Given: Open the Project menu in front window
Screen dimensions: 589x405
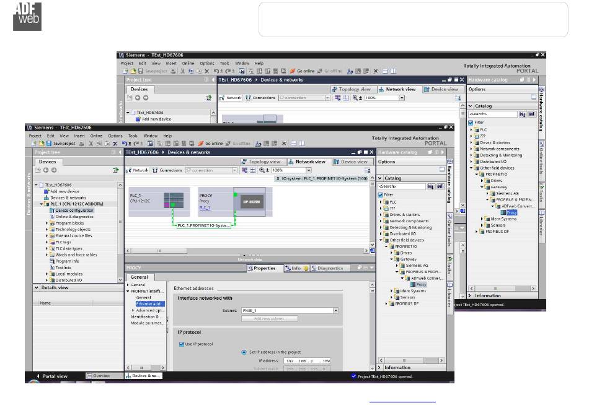Looking at the screenshot, I should [35, 136].
